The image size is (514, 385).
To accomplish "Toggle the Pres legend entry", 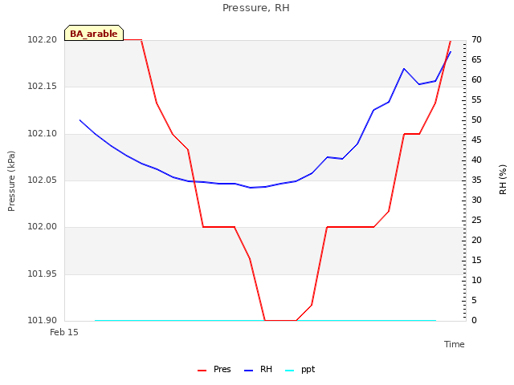I will (x=214, y=370).
